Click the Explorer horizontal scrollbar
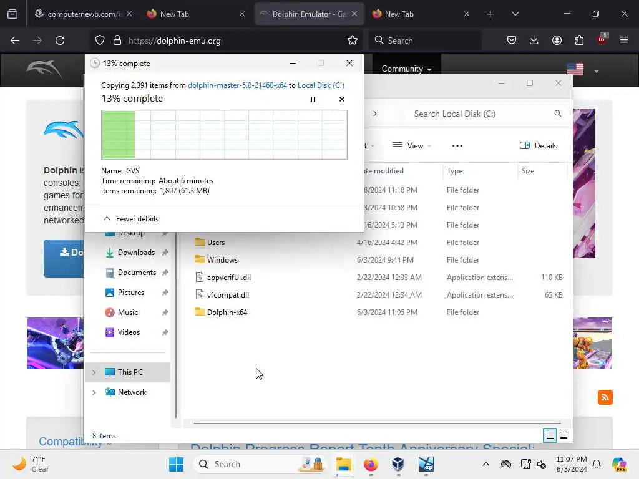This screenshot has width=639, height=479. click(377, 423)
